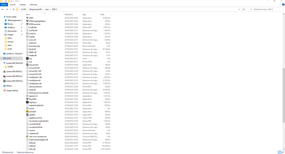Screen dimensions: 285x154
Task: Expand the Ce PC breadcrumb chevron
Action: click(x=28, y=9)
